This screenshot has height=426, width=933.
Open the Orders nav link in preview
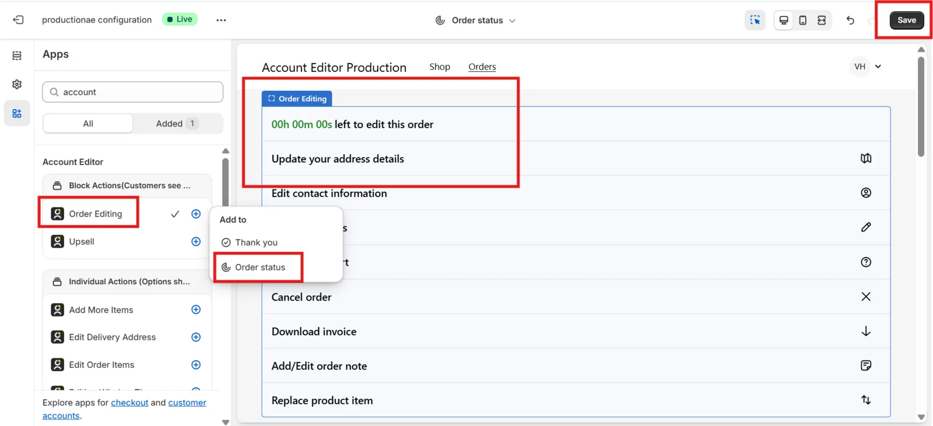pos(482,67)
